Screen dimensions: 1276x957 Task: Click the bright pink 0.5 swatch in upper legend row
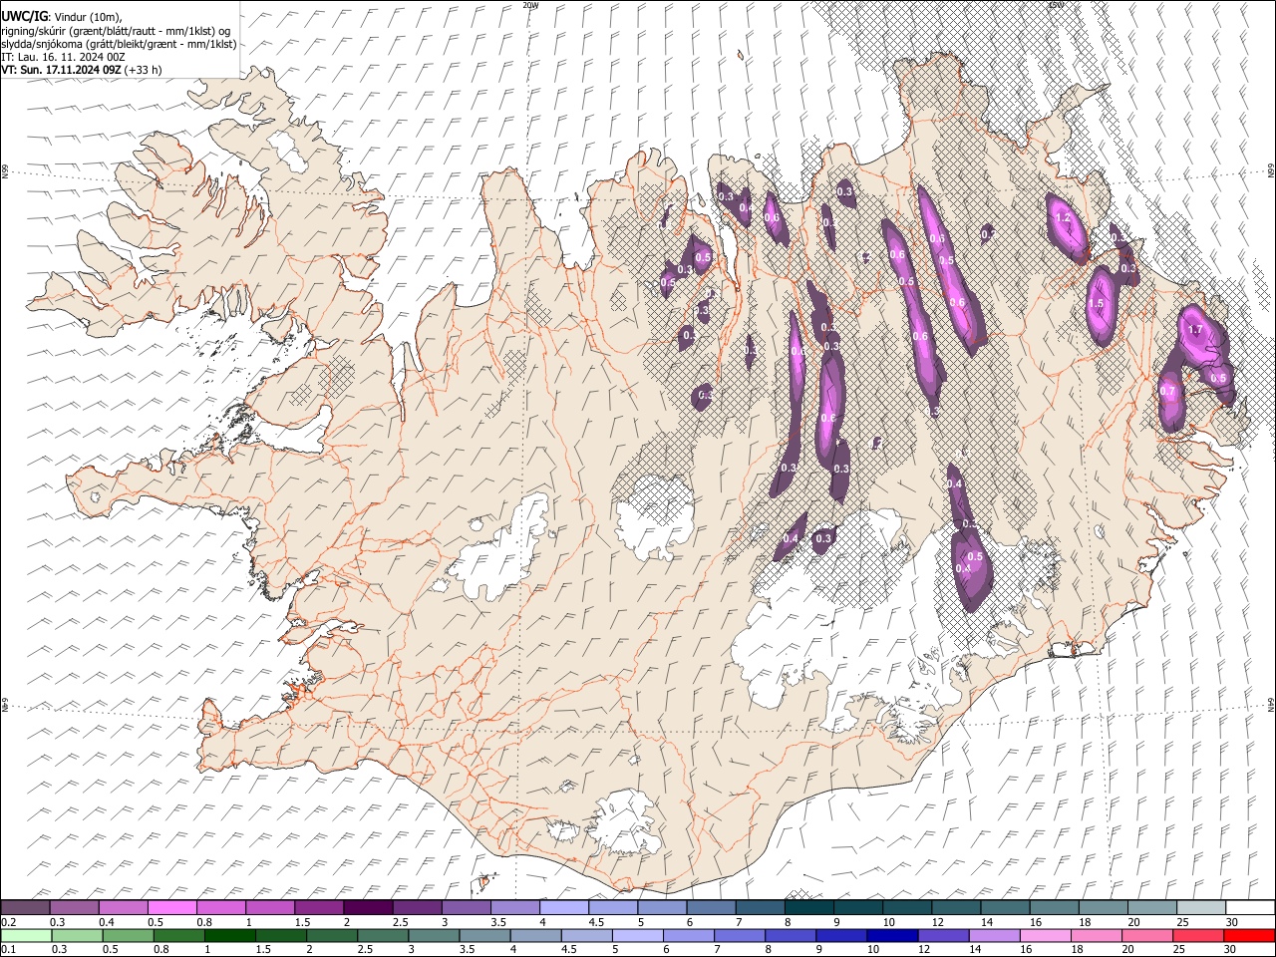171,907
